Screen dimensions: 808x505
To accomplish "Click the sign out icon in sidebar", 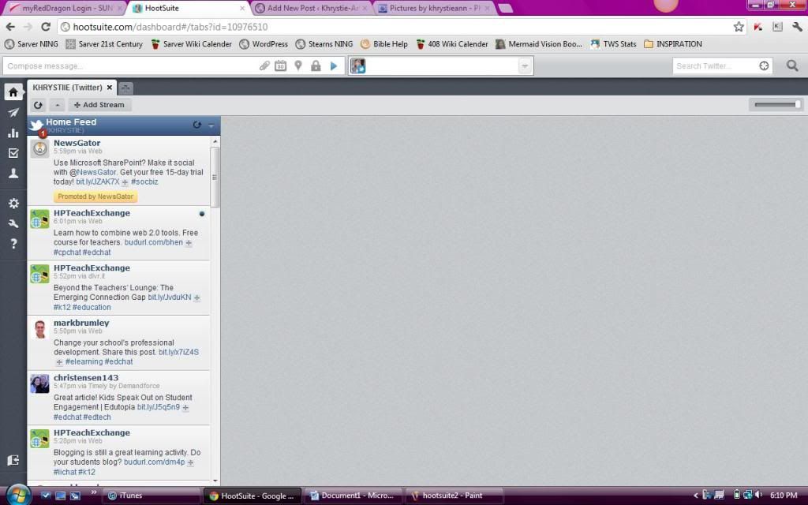I will [x=13, y=460].
